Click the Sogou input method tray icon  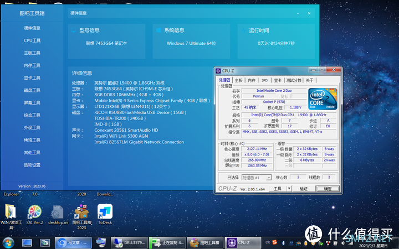pos(274,242)
